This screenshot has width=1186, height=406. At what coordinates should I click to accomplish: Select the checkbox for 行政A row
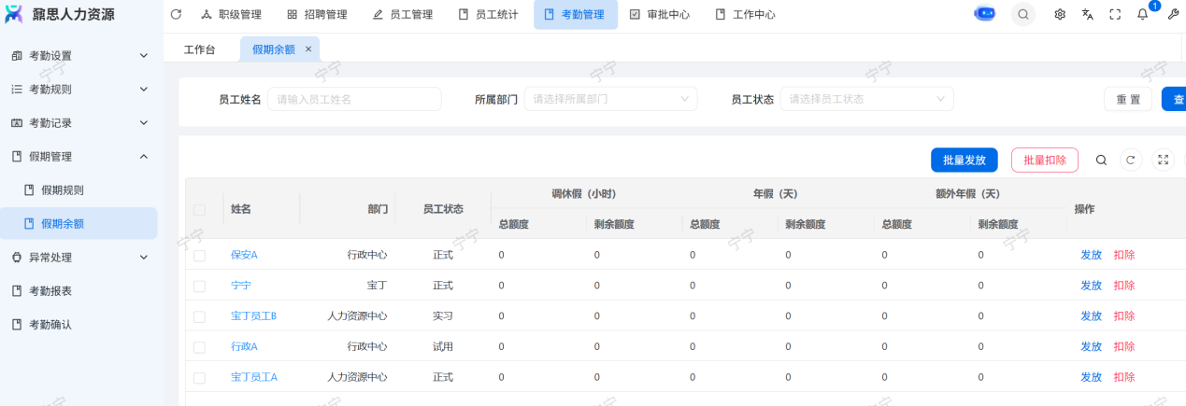199,346
